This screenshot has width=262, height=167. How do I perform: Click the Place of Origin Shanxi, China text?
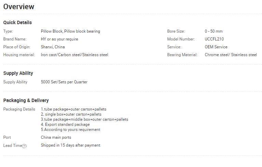coord(53,47)
